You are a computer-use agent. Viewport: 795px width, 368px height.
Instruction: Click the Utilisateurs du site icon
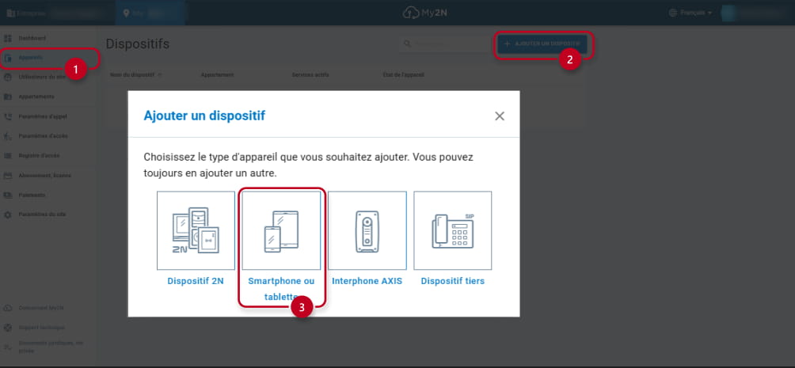8,77
